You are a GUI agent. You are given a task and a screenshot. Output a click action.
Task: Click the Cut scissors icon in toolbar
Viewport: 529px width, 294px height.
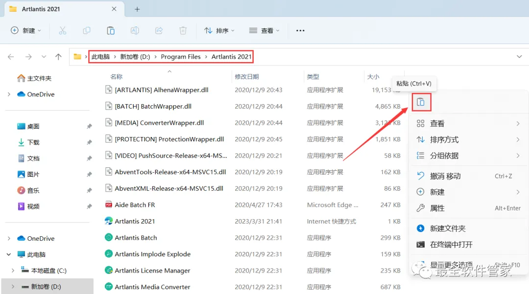(62, 31)
